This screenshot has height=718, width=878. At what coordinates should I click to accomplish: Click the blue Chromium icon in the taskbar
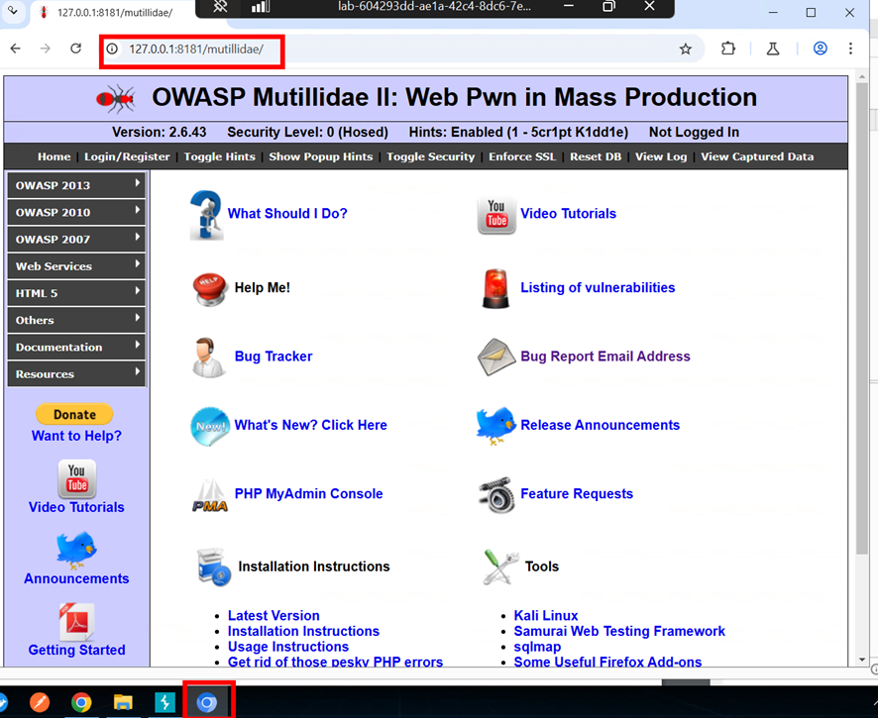click(207, 702)
